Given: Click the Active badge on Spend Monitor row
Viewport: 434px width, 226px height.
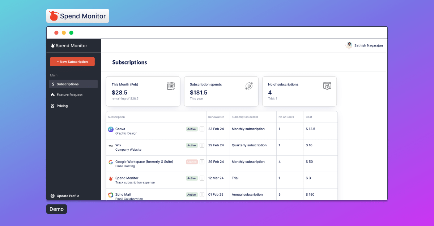Looking at the screenshot, I should pos(192,178).
